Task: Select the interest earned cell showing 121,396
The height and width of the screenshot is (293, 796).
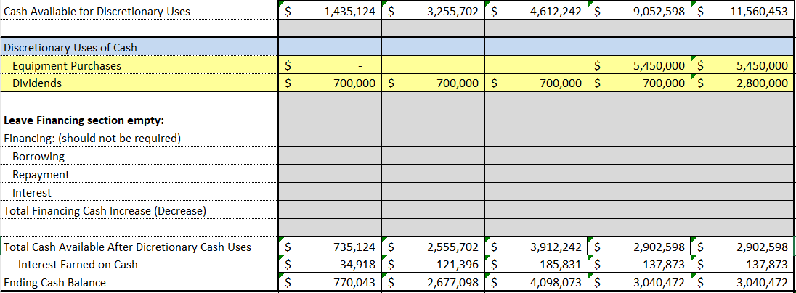Action: point(433,265)
